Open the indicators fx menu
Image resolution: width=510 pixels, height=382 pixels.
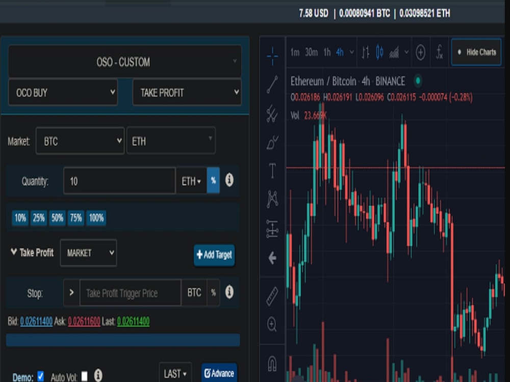point(439,51)
